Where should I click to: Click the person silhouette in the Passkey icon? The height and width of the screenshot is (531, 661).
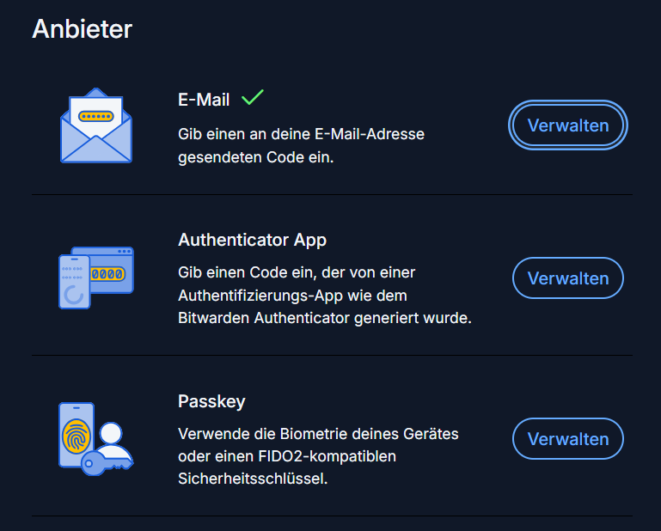(112, 440)
